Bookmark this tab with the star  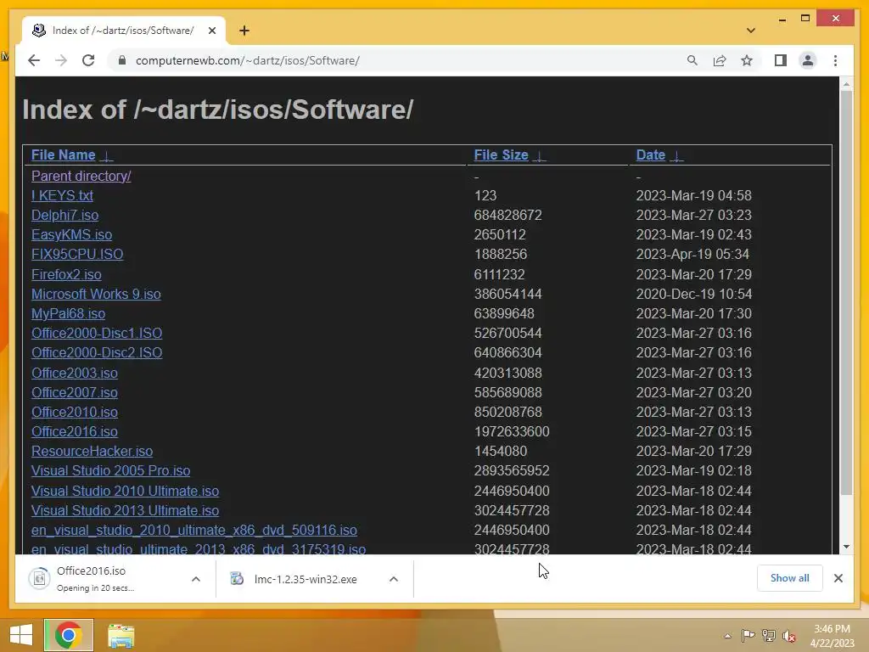click(747, 60)
